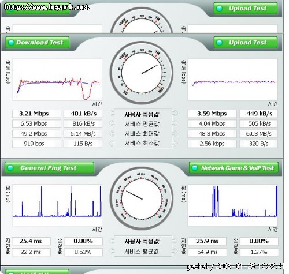Click the 서비스 평균값 label in speed section

(x=142, y=124)
